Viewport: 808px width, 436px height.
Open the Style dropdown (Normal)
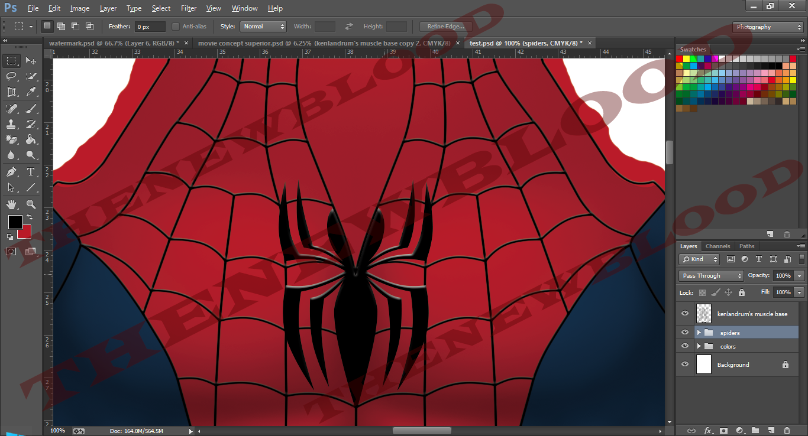[x=263, y=27]
